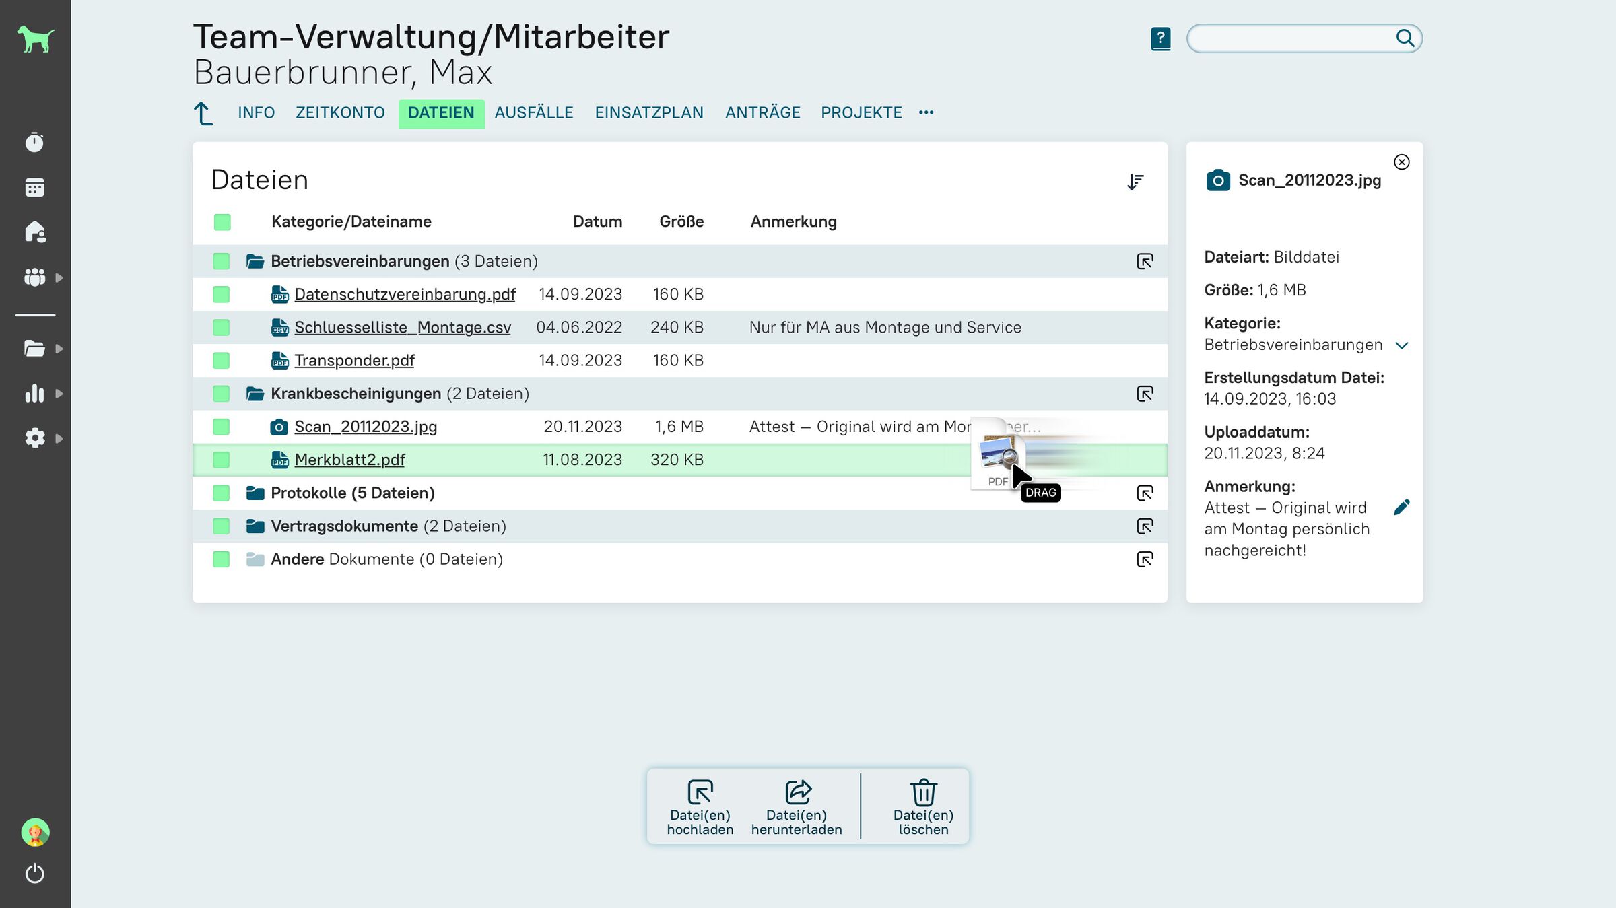
Task: Edit Anmerkung with the pencil icon
Action: tap(1401, 508)
